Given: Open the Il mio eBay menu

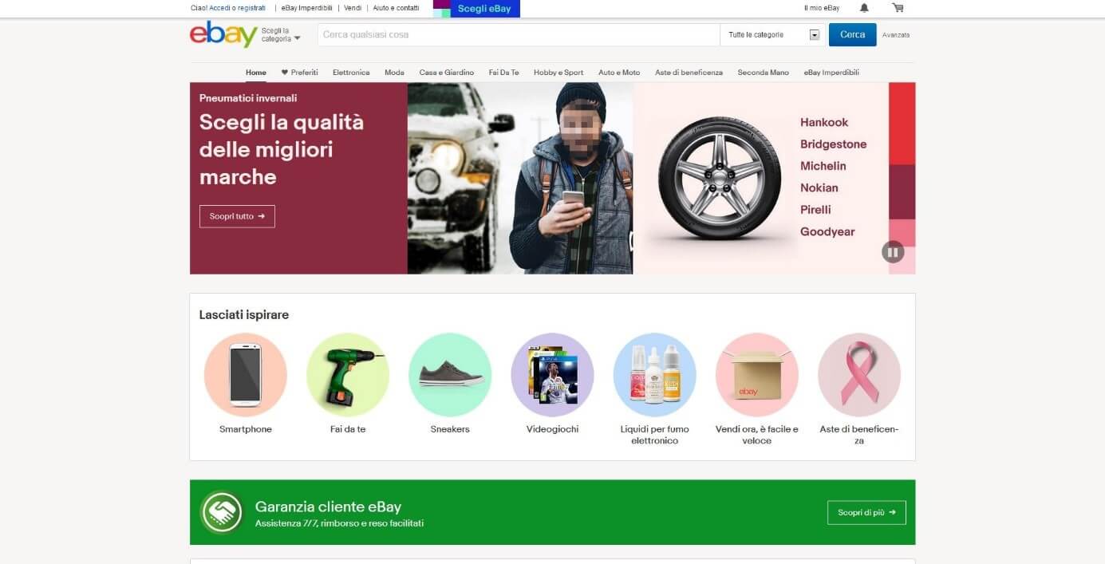Looking at the screenshot, I should (822, 8).
